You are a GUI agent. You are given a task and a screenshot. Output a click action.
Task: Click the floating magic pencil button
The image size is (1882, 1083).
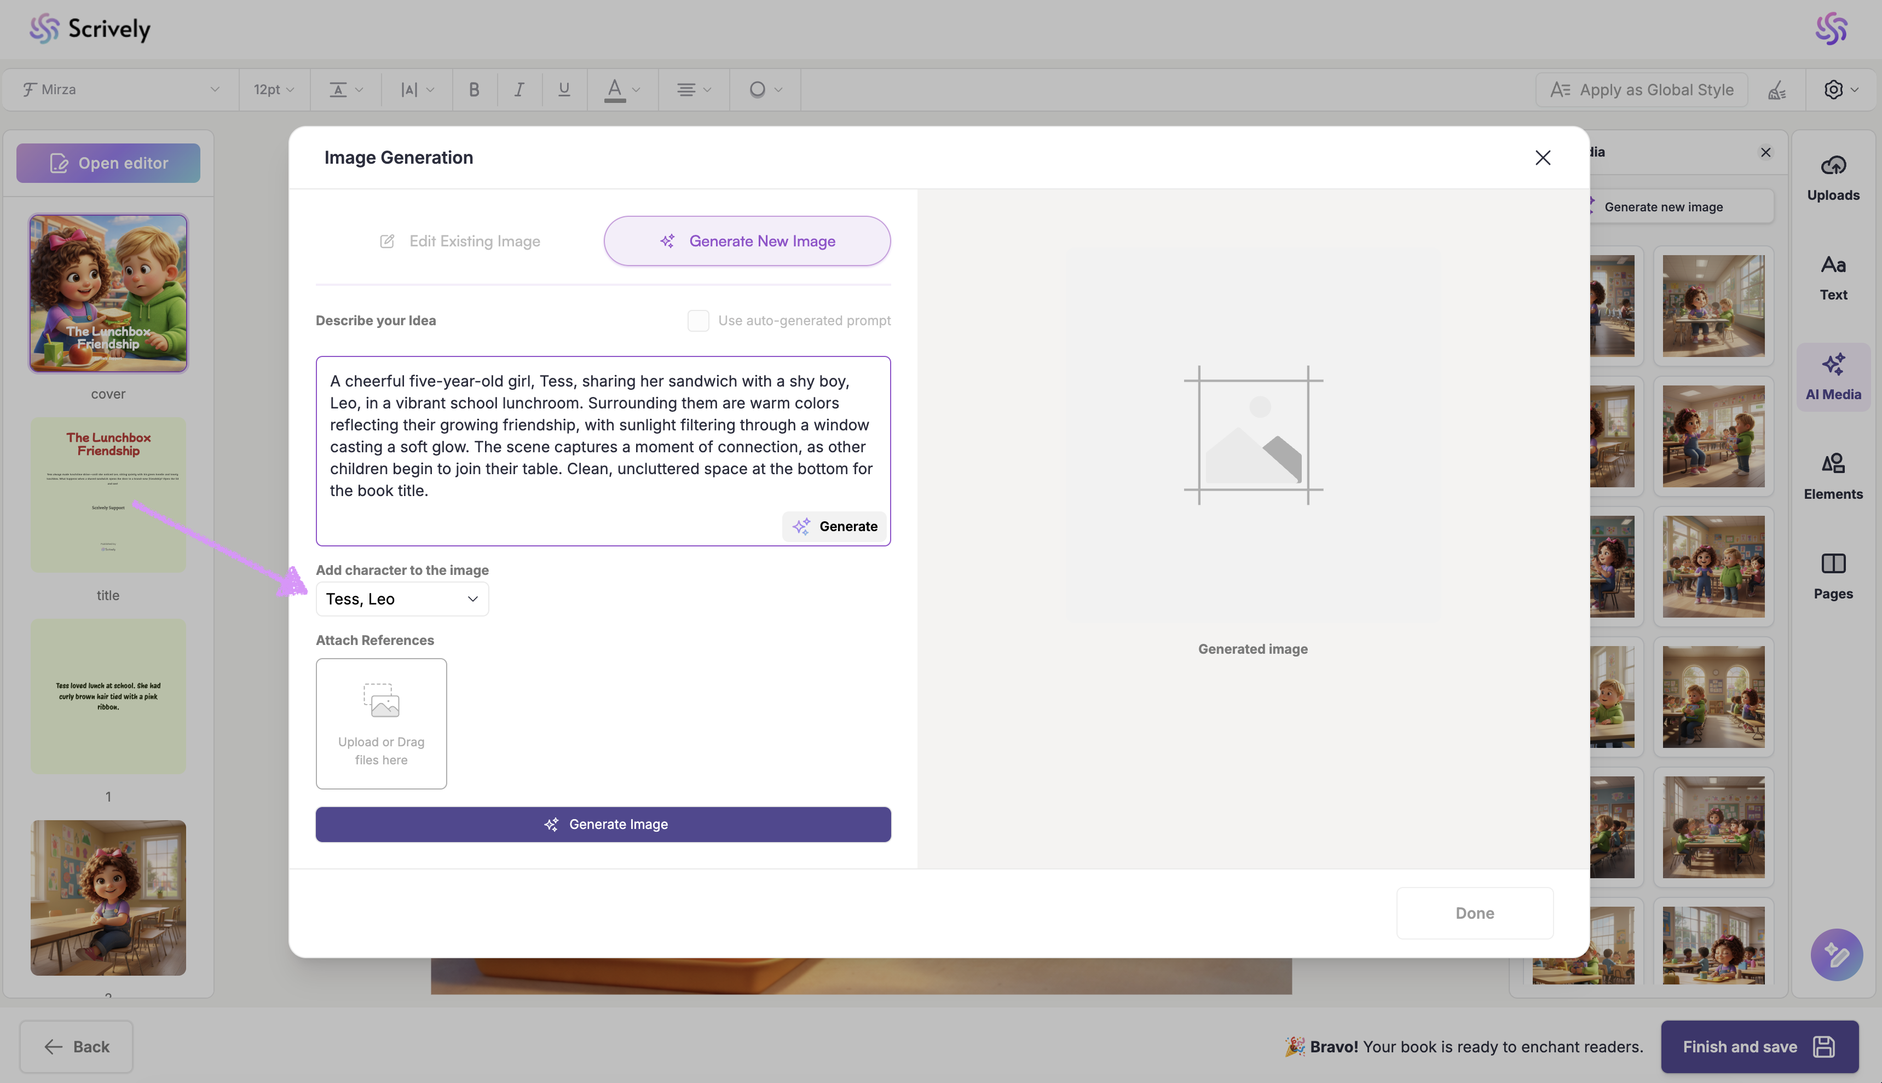(1835, 954)
